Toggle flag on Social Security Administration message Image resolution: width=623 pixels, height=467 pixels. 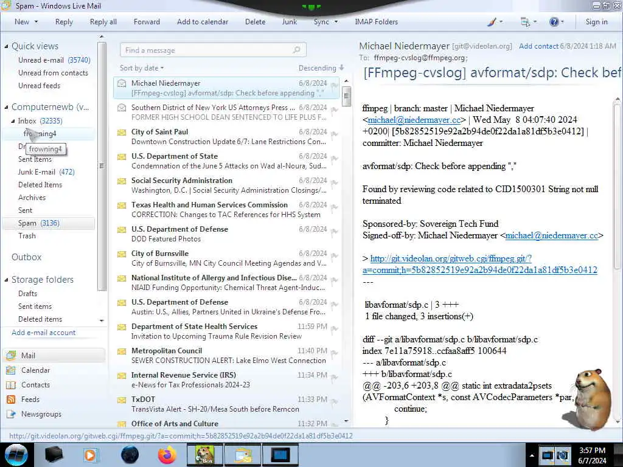click(334, 183)
